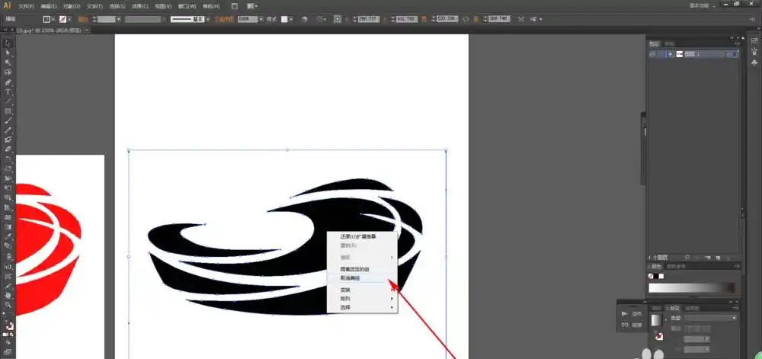The width and height of the screenshot is (762, 359).
Task: Close the document tab
Action: 85,30
